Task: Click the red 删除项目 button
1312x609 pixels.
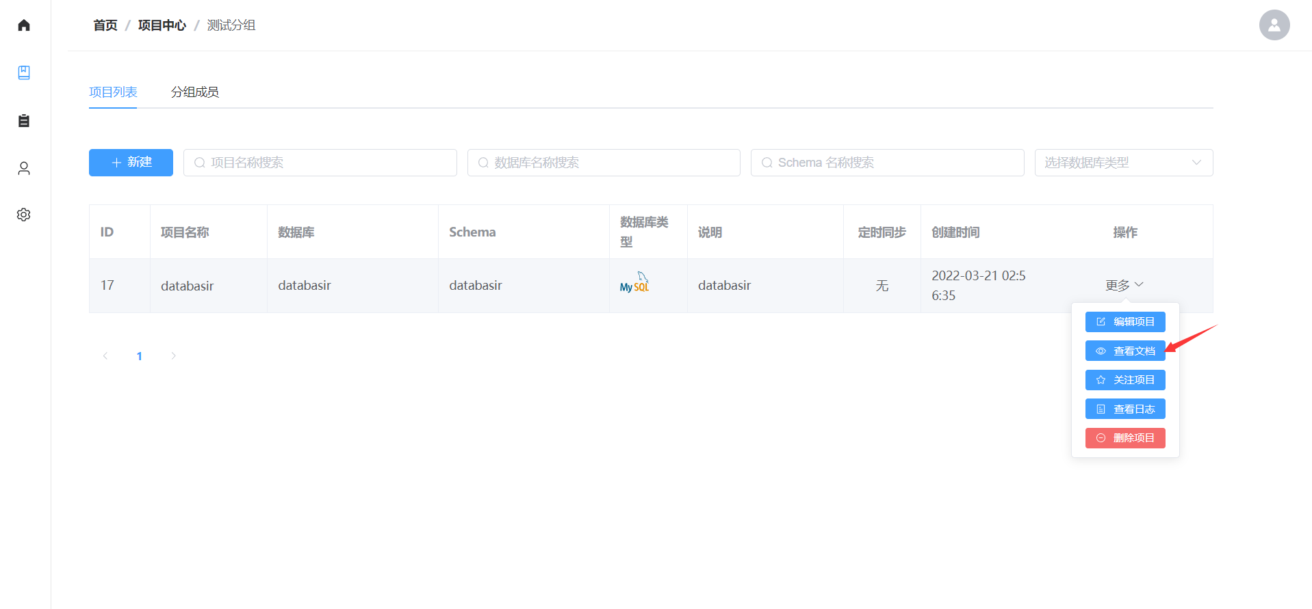Action: point(1124,438)
